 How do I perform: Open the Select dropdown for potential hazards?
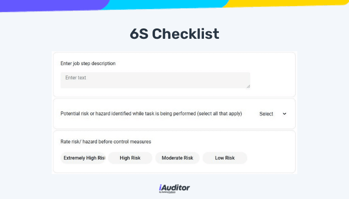click(273, 114)
